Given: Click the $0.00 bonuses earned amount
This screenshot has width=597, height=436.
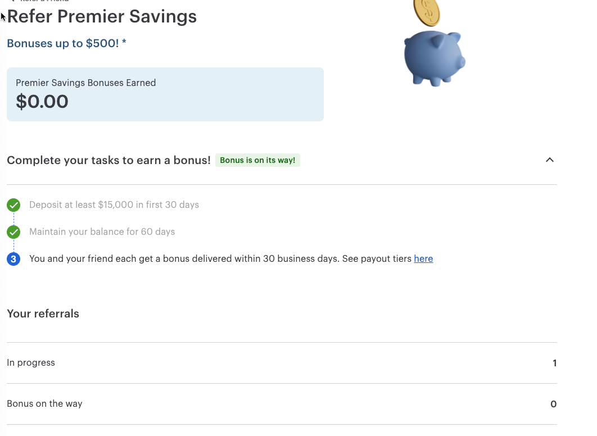Looking at the screenshot, I should [x=42, y=102].
